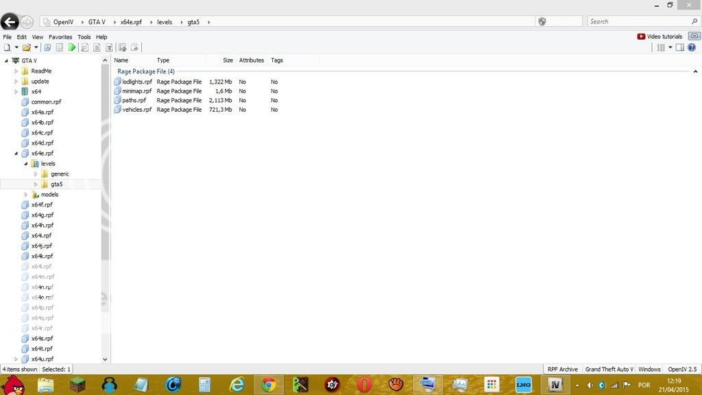The image size is (702, 395).
Task: Click the green play toolbar icon
Action: coord(72,47)
